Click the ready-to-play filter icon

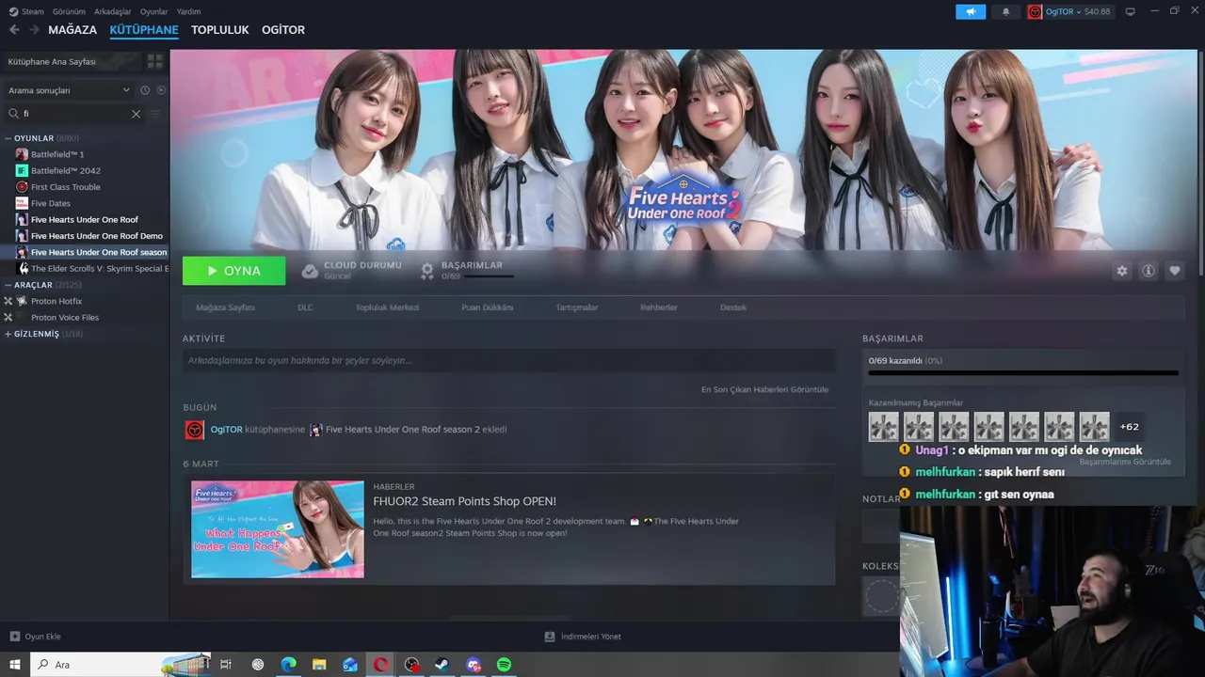pyautogui.click(x=161, y=90)
